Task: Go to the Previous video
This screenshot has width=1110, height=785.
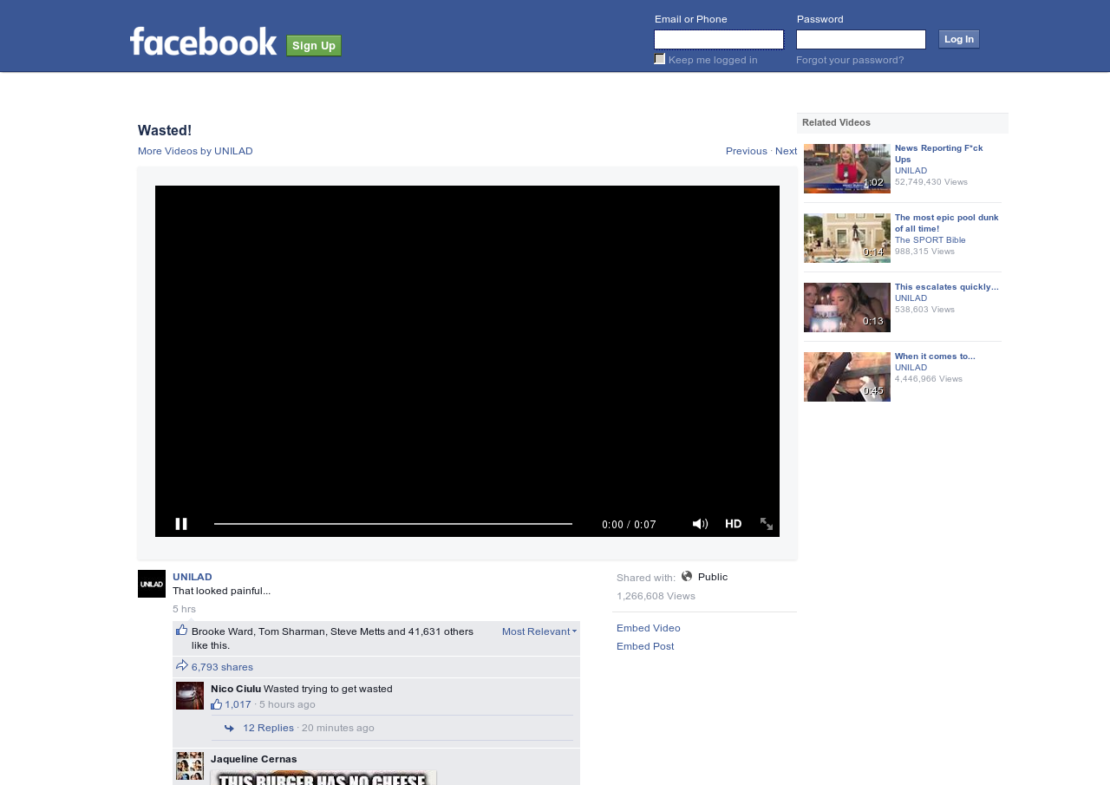Action: tap(747, 151)
